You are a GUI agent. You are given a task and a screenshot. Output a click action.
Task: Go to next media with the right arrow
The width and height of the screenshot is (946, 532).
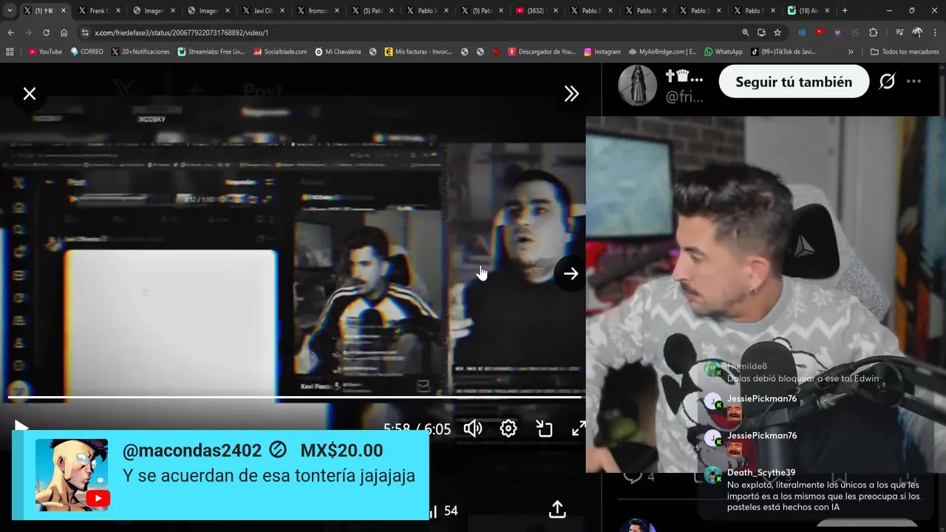coord(571,273)
